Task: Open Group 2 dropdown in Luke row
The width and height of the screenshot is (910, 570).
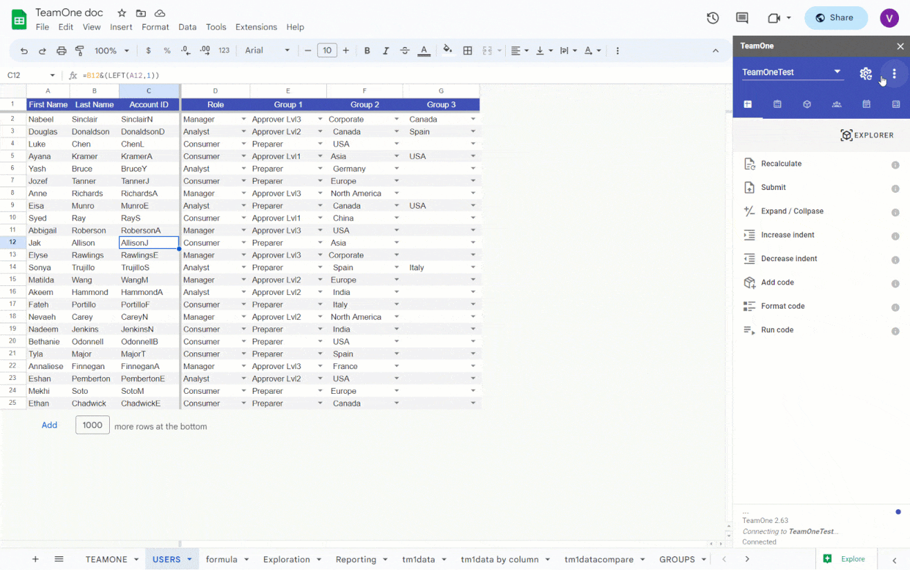Action: click(397, 144)
